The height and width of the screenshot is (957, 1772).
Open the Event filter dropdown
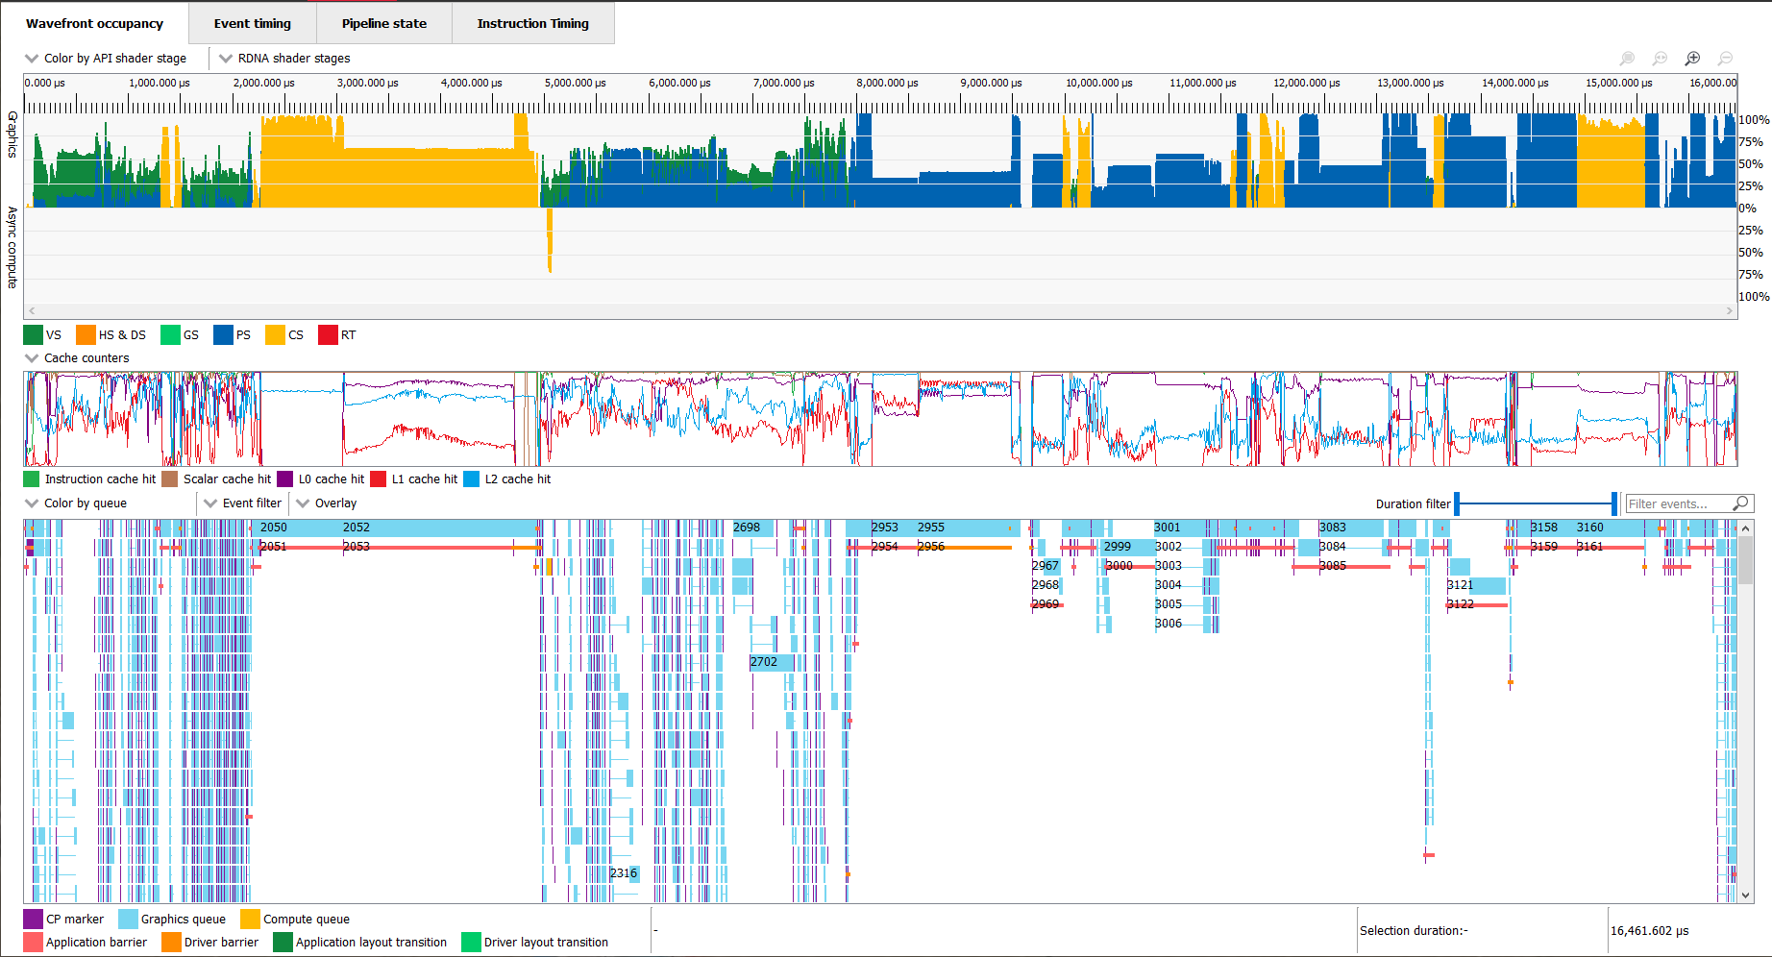pos(243,503)
